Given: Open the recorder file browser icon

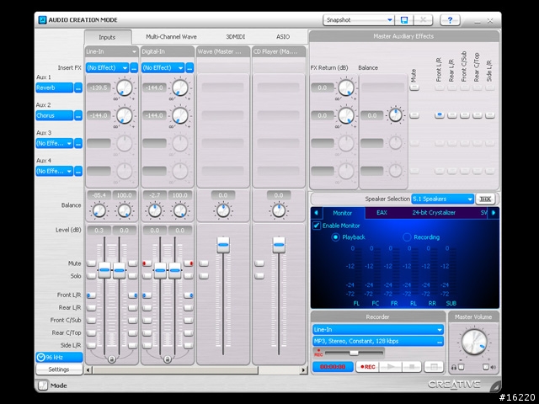Looking at the screenshot, I should click(x=434, y=367).
